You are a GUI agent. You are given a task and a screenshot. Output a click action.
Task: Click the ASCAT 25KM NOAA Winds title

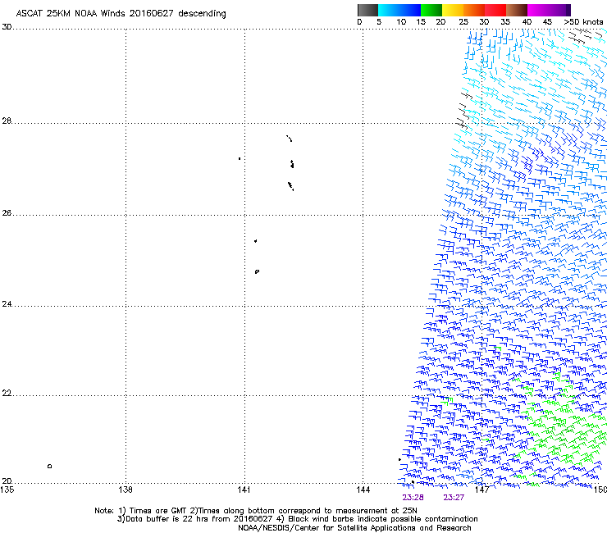(121, 13)
